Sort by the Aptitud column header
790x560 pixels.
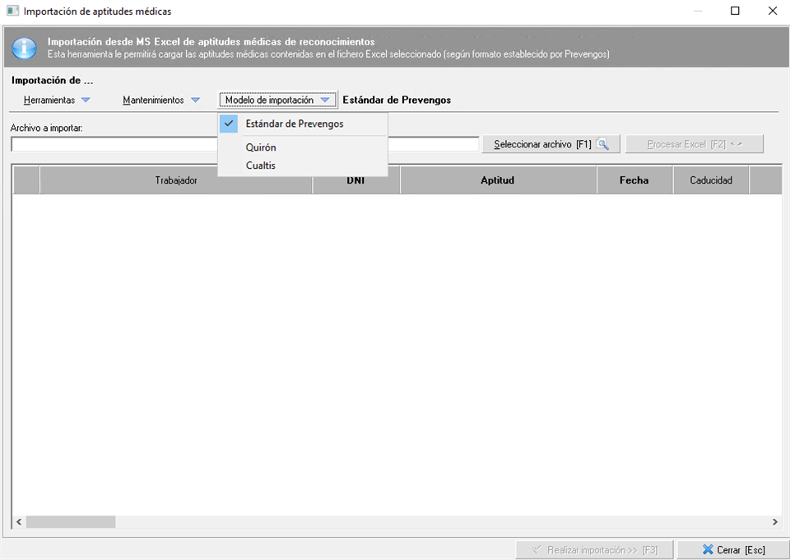click(x=498, y=180)
